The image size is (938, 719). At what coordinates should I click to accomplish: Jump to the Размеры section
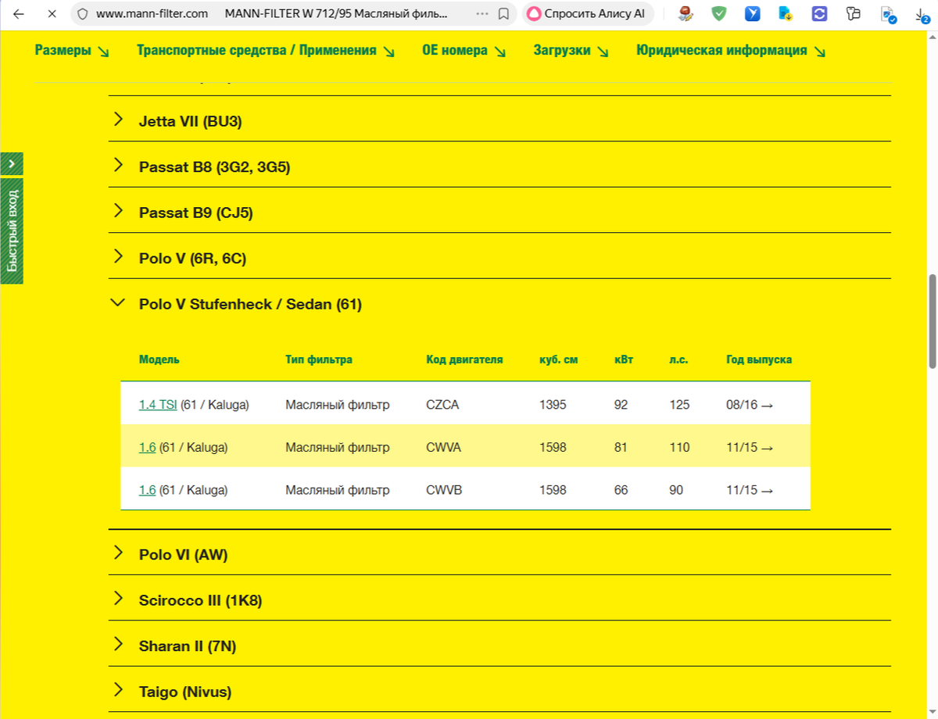72,51
